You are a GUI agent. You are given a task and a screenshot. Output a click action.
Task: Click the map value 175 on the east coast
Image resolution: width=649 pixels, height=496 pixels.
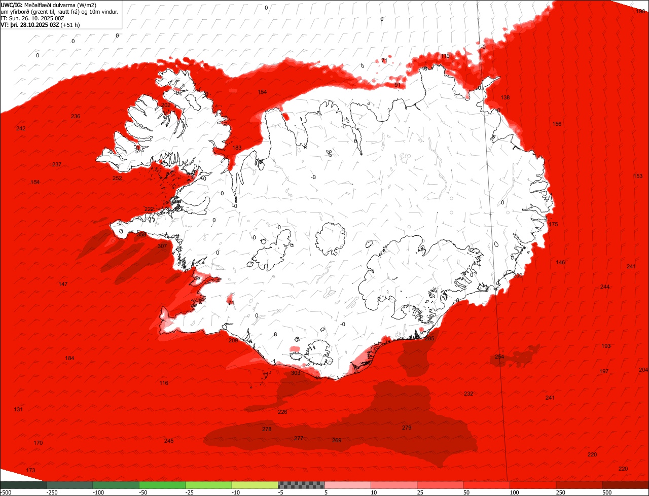coord(553,224)
